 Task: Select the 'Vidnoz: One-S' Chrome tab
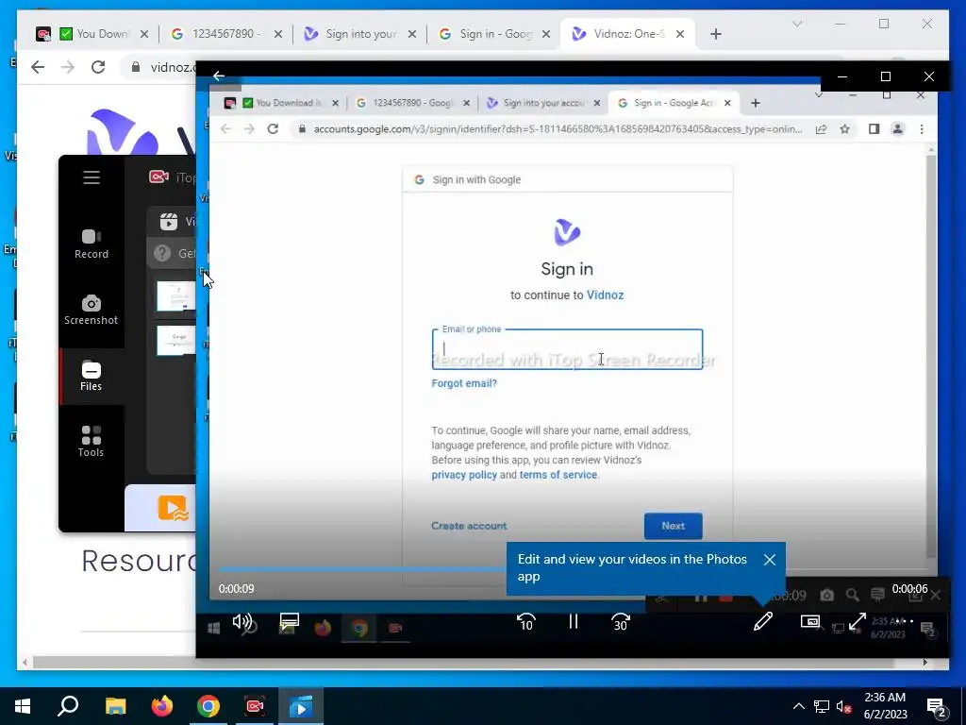627,34
